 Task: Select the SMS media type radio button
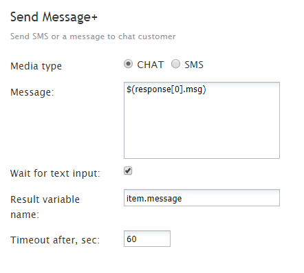coord(175,64)
